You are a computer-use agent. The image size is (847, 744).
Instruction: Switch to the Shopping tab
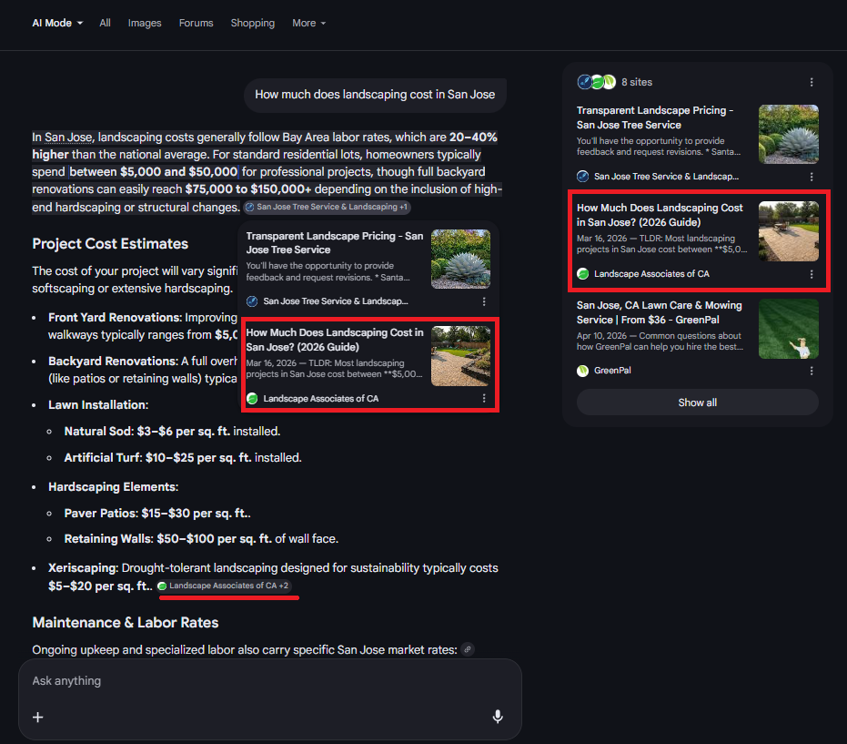point(253,24)
